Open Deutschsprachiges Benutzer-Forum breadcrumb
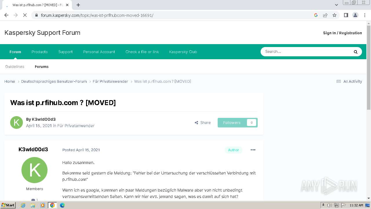The height and width of the screenshot is (209, 371). 54,81
